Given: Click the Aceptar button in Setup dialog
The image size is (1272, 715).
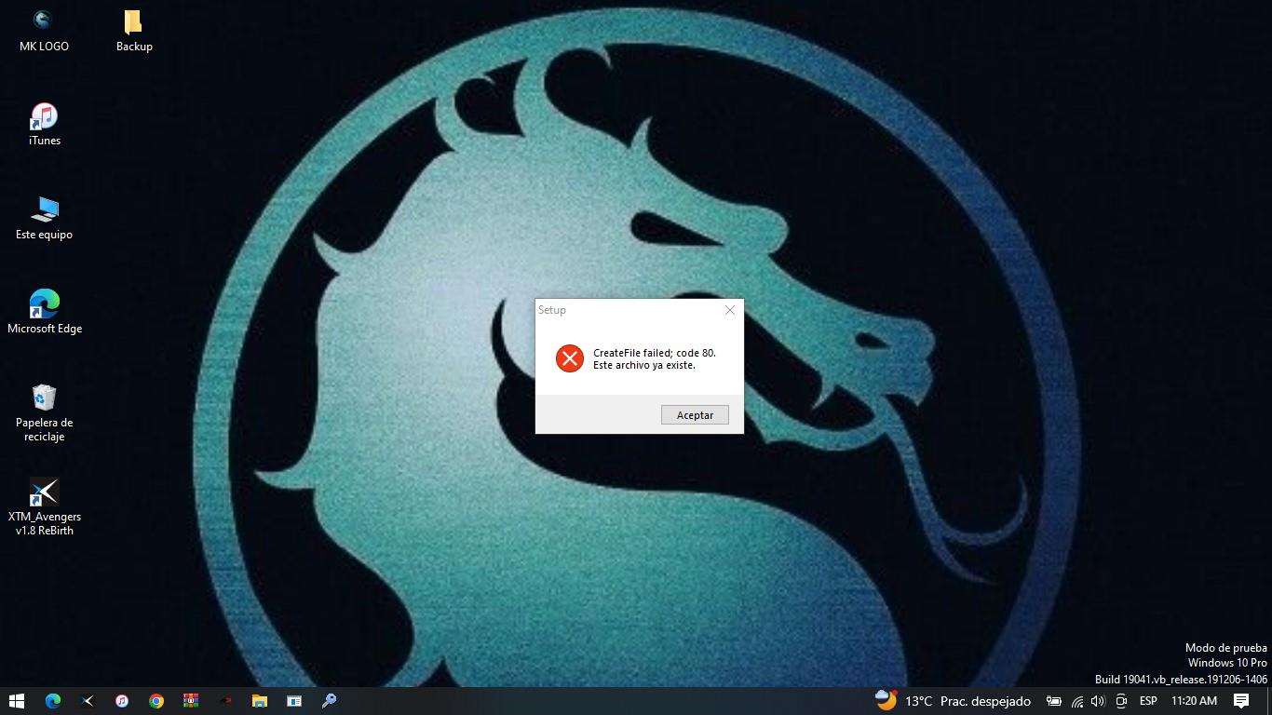Looking at the screenshot, I should 695,415.
